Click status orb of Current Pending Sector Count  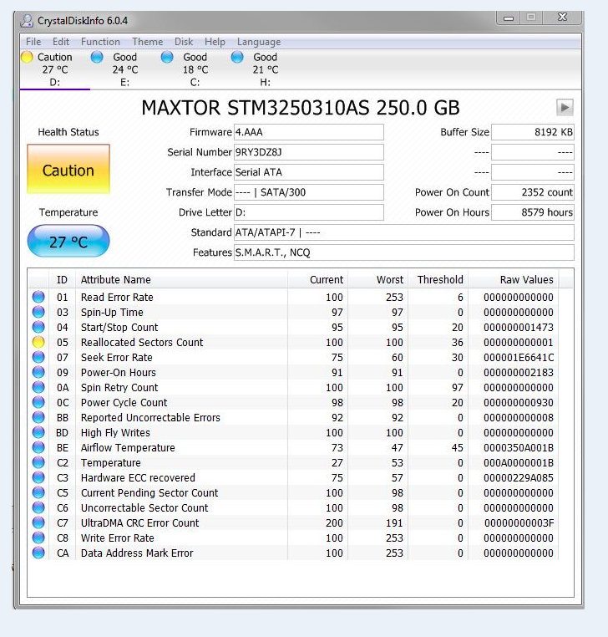point(38,492)
